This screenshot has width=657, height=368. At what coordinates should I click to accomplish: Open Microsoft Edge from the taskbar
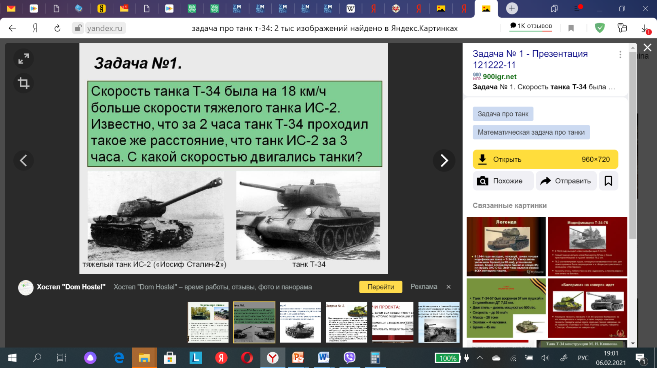(x=118, y=358)
